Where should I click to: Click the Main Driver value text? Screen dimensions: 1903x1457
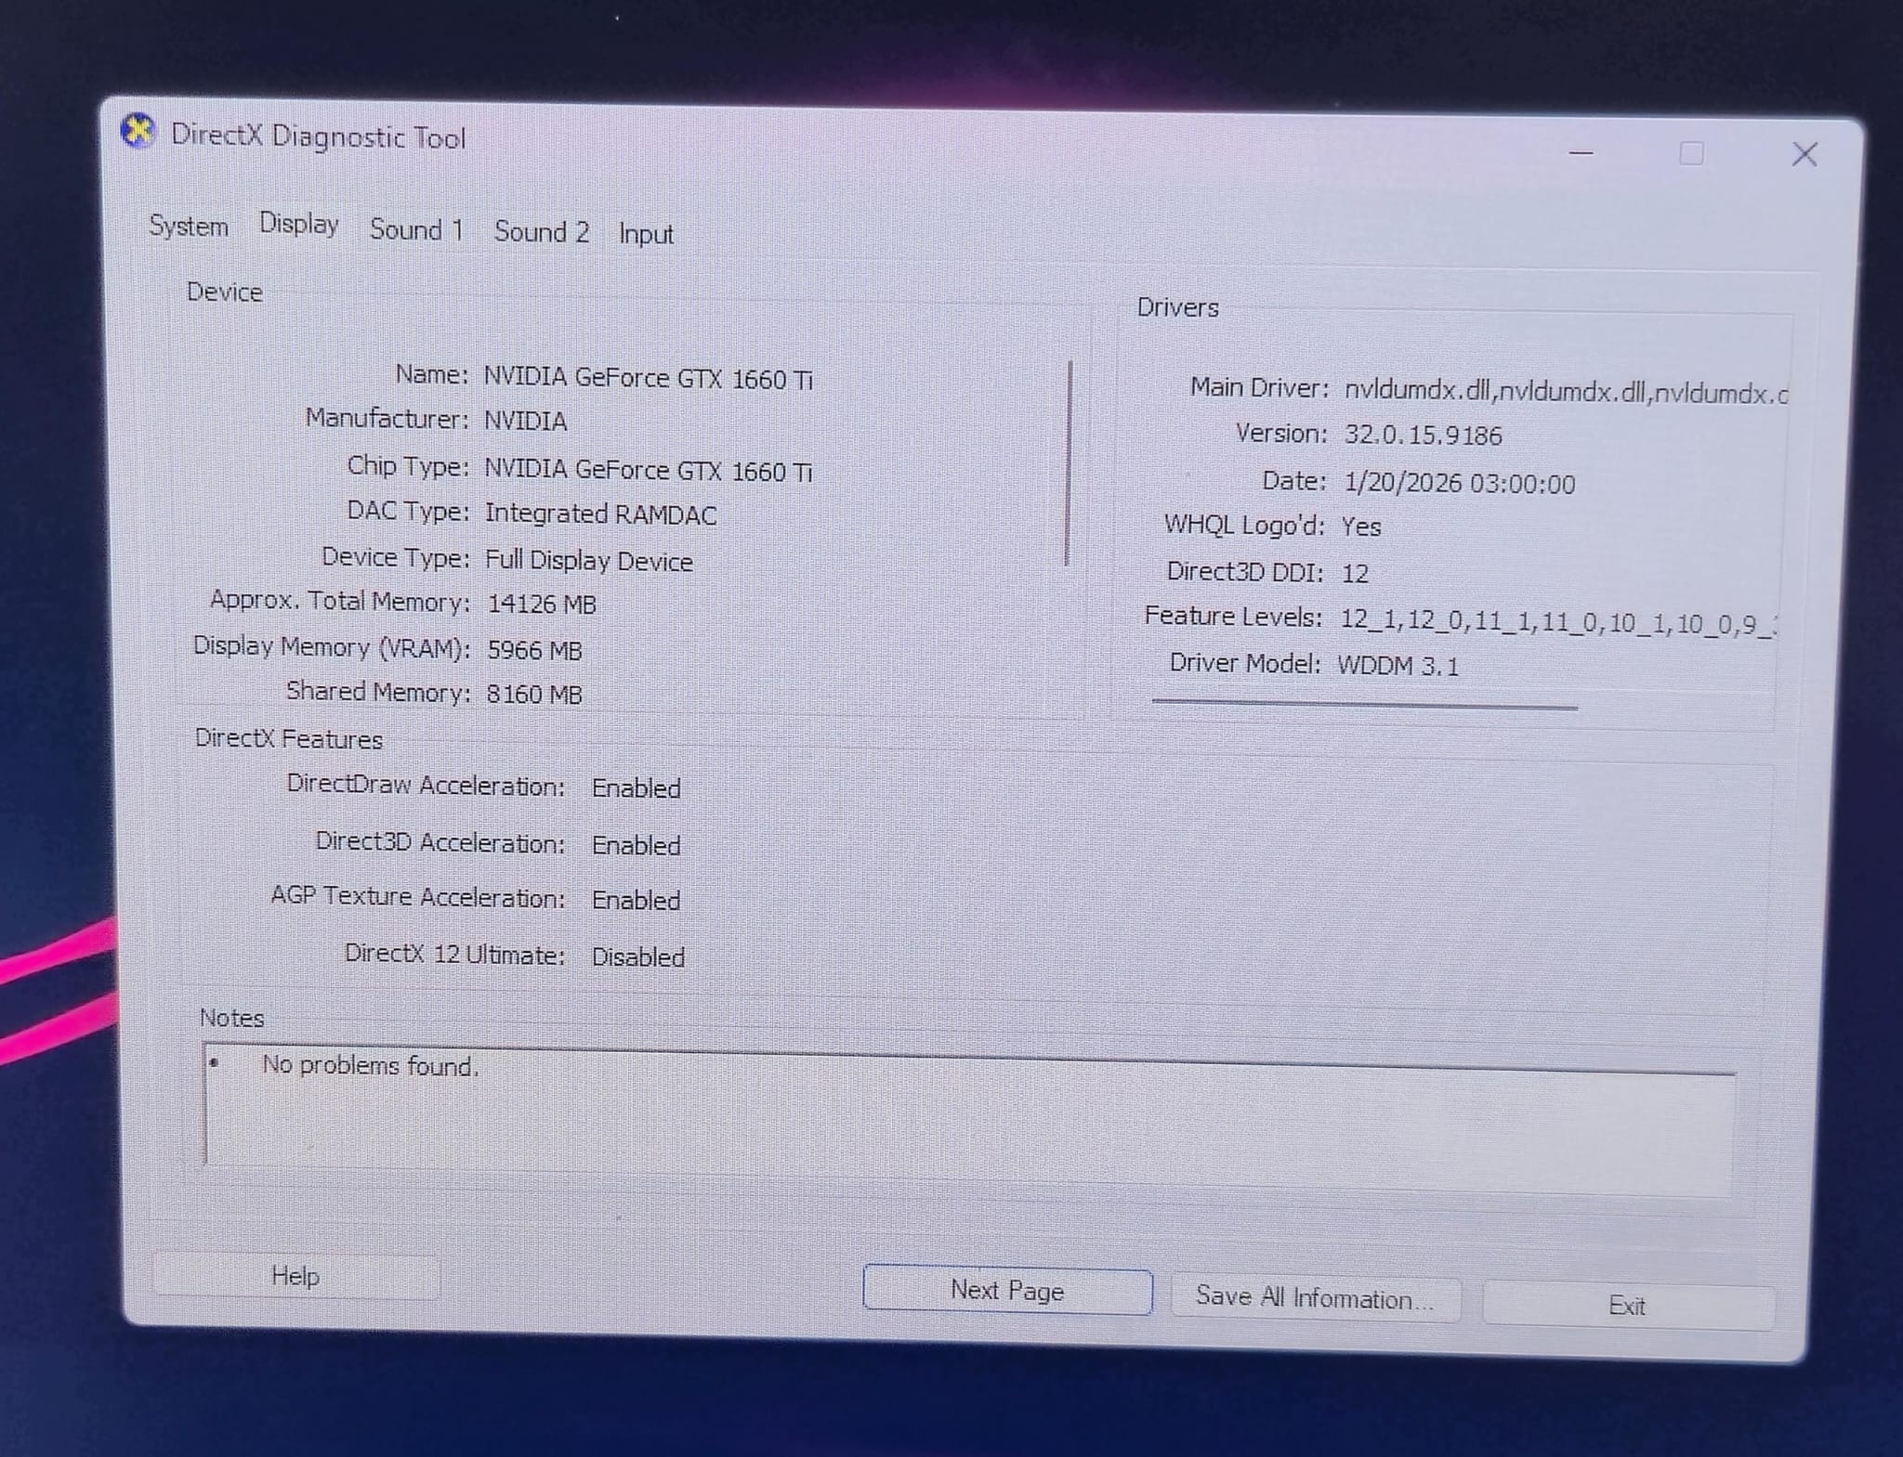(1564, 392)
